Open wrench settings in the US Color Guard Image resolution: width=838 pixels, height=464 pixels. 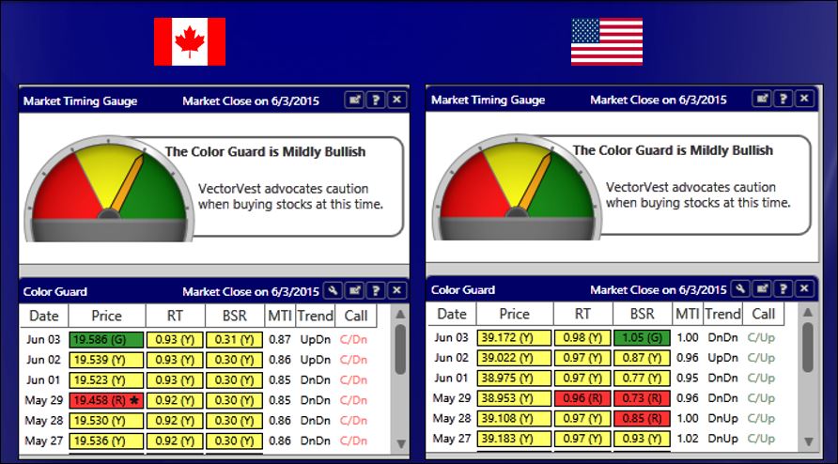click(x=740, y=289)
